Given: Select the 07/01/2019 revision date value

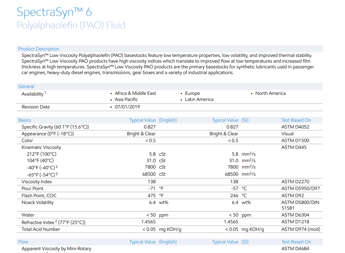Looking at the screenshot, I should pyautogui.click(x=127, y=107).
